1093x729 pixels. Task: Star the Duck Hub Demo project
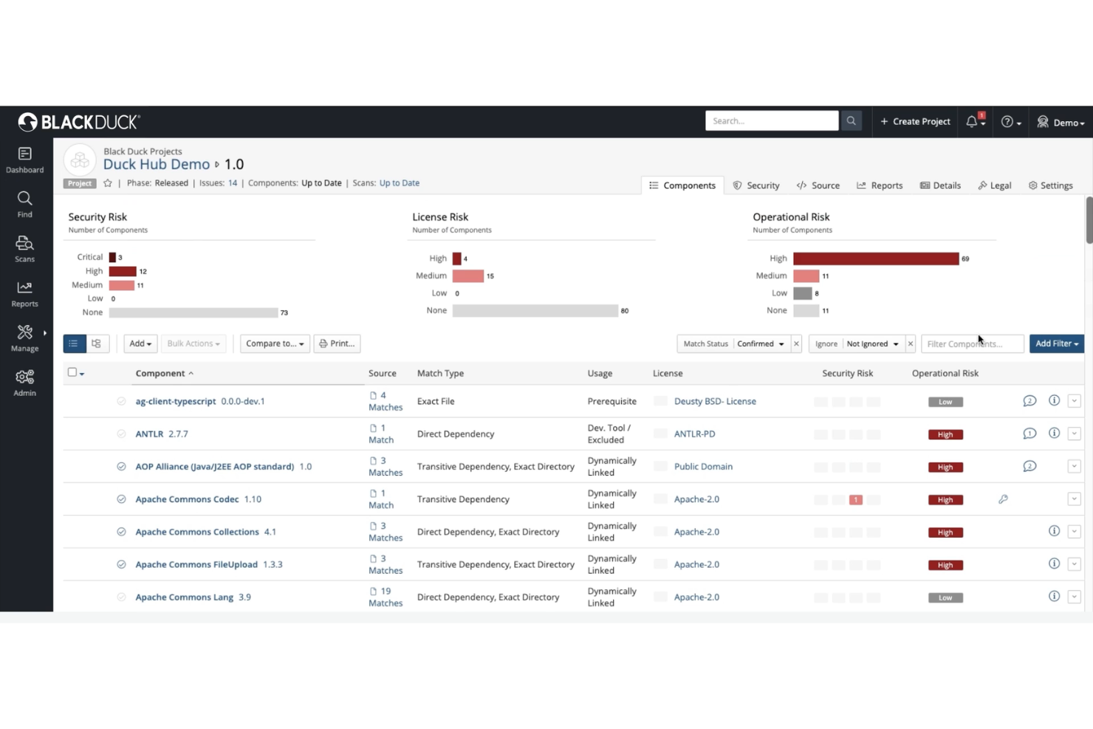coord(108,183)
